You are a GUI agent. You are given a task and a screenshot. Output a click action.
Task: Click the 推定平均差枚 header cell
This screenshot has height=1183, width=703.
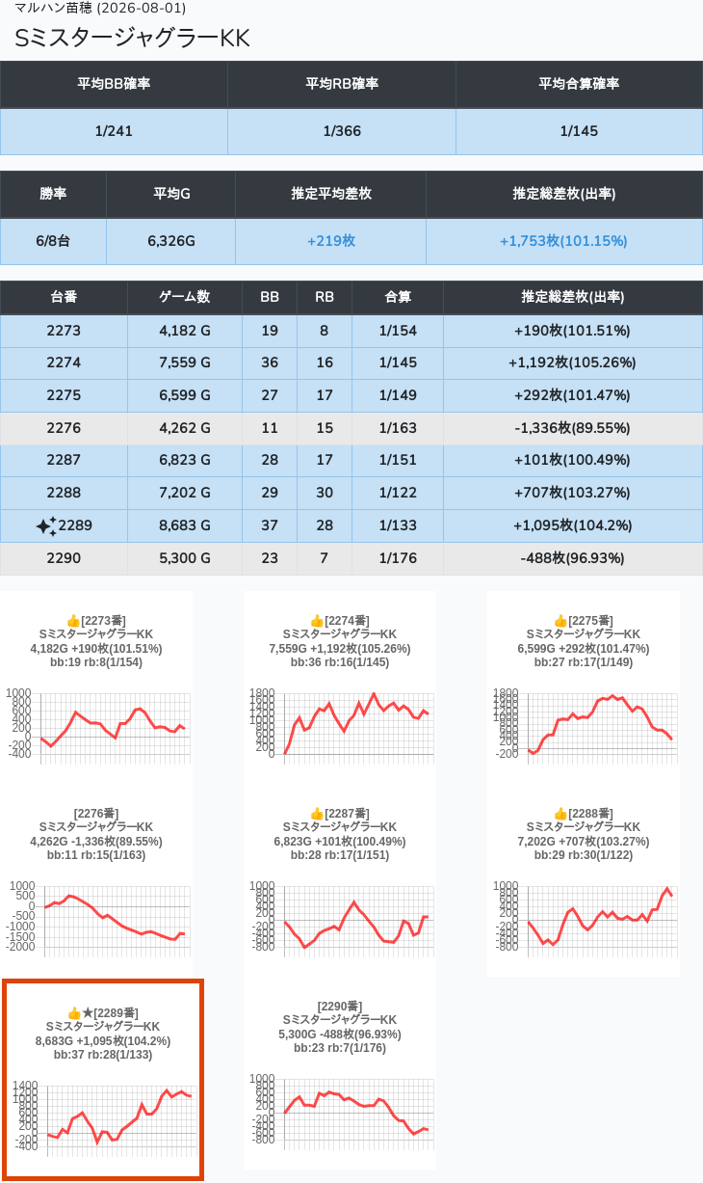(331, 194)
